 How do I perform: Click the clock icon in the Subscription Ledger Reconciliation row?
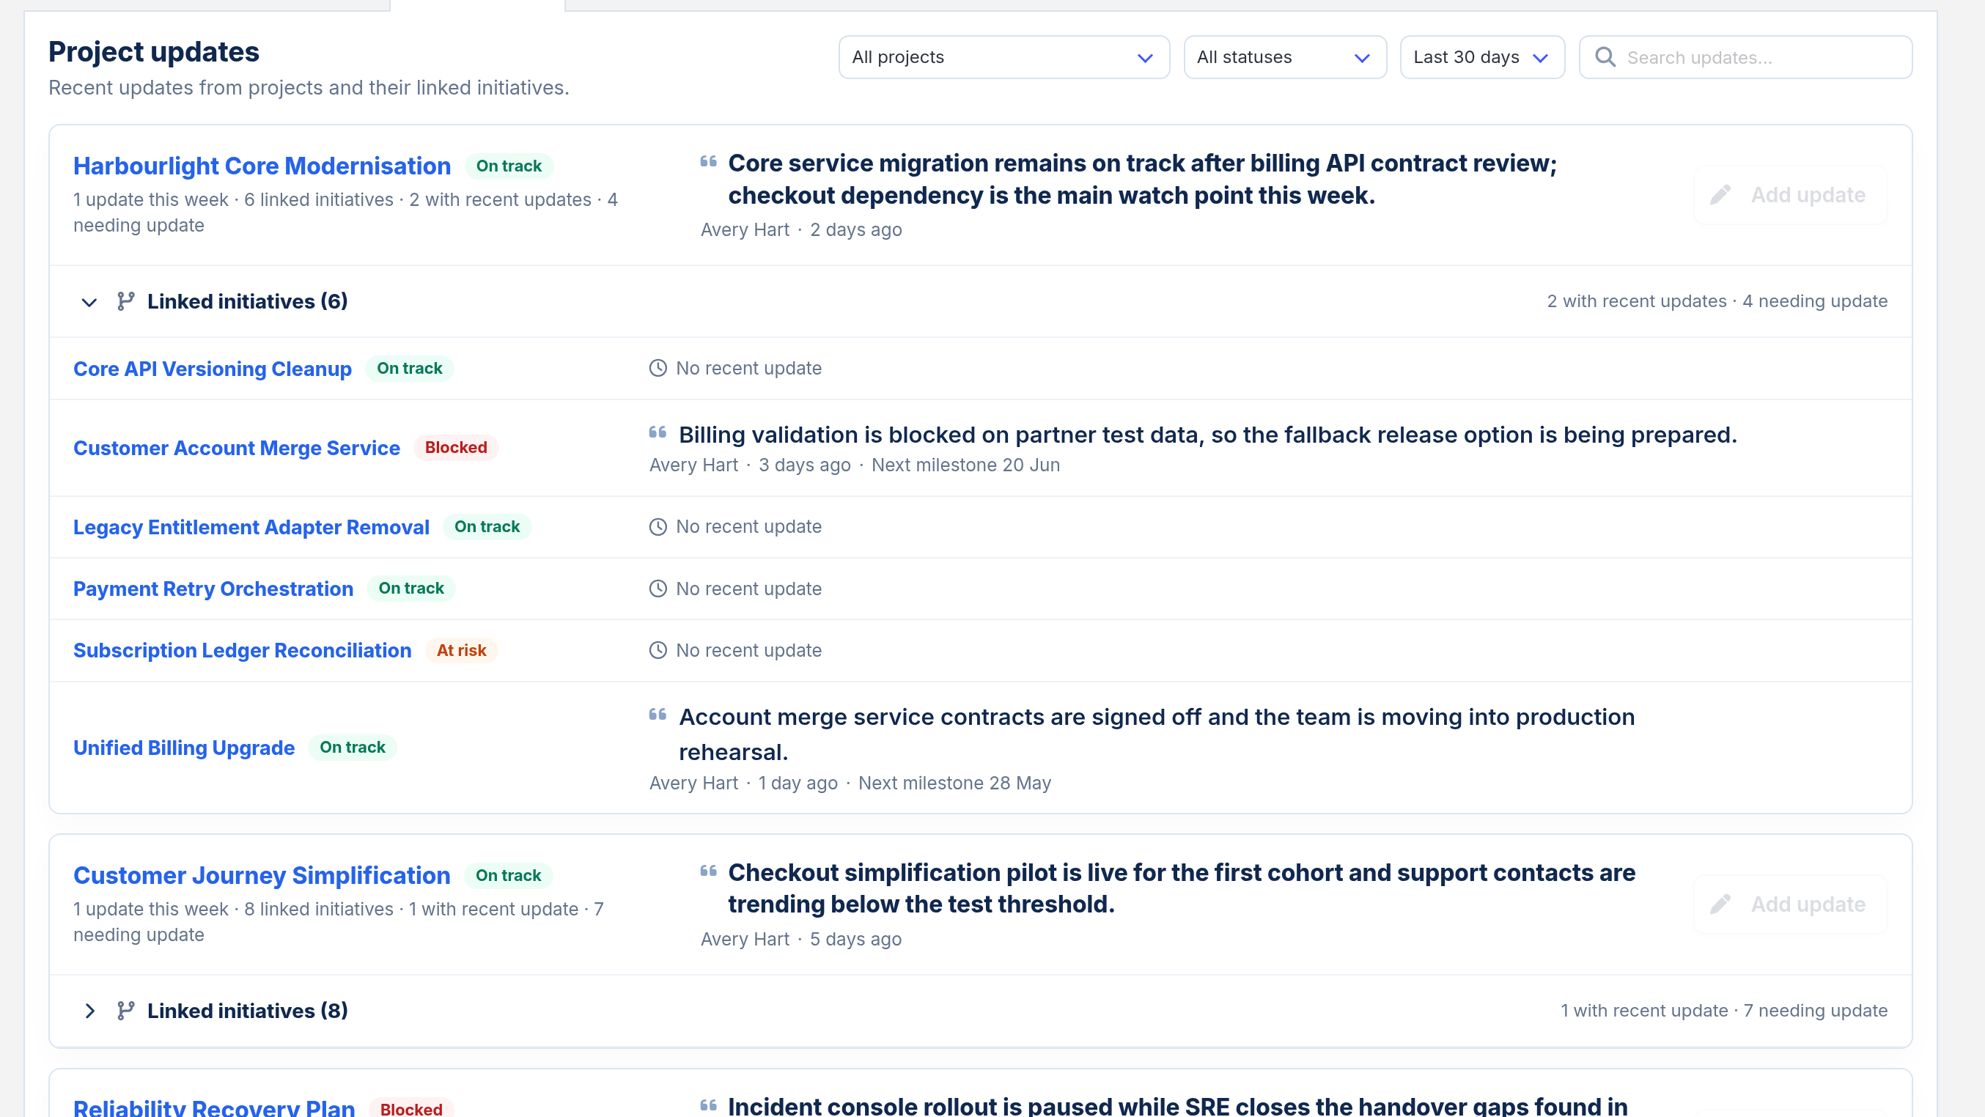(658, 650)
